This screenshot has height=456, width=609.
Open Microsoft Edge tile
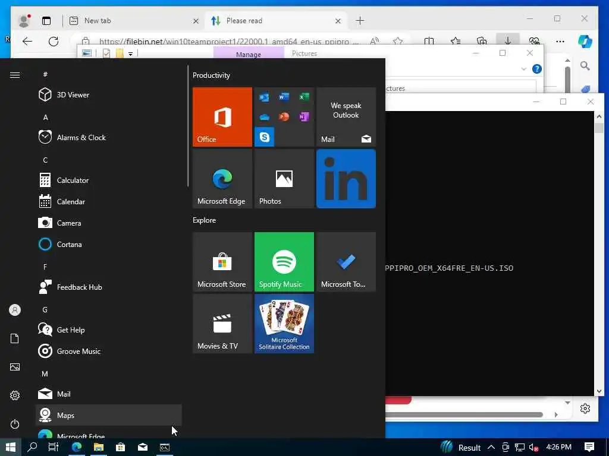(x=222, y=179)
